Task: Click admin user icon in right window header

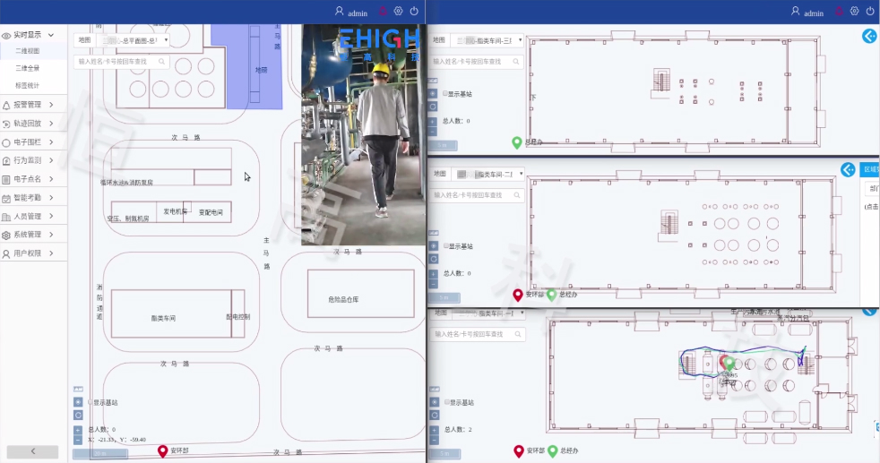Action: point(795,12)
